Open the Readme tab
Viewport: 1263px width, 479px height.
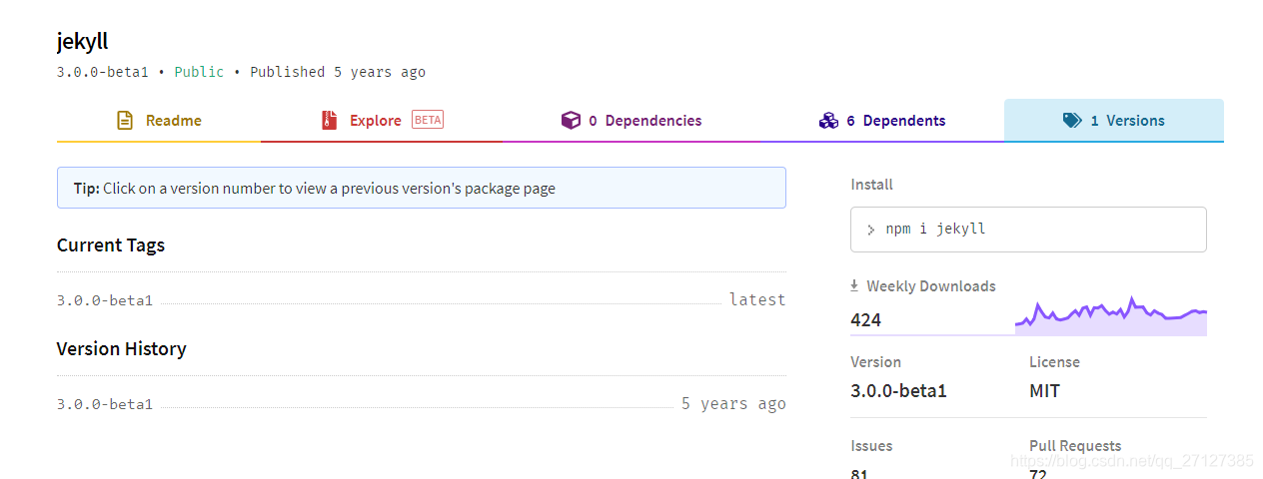coord(159,121)
